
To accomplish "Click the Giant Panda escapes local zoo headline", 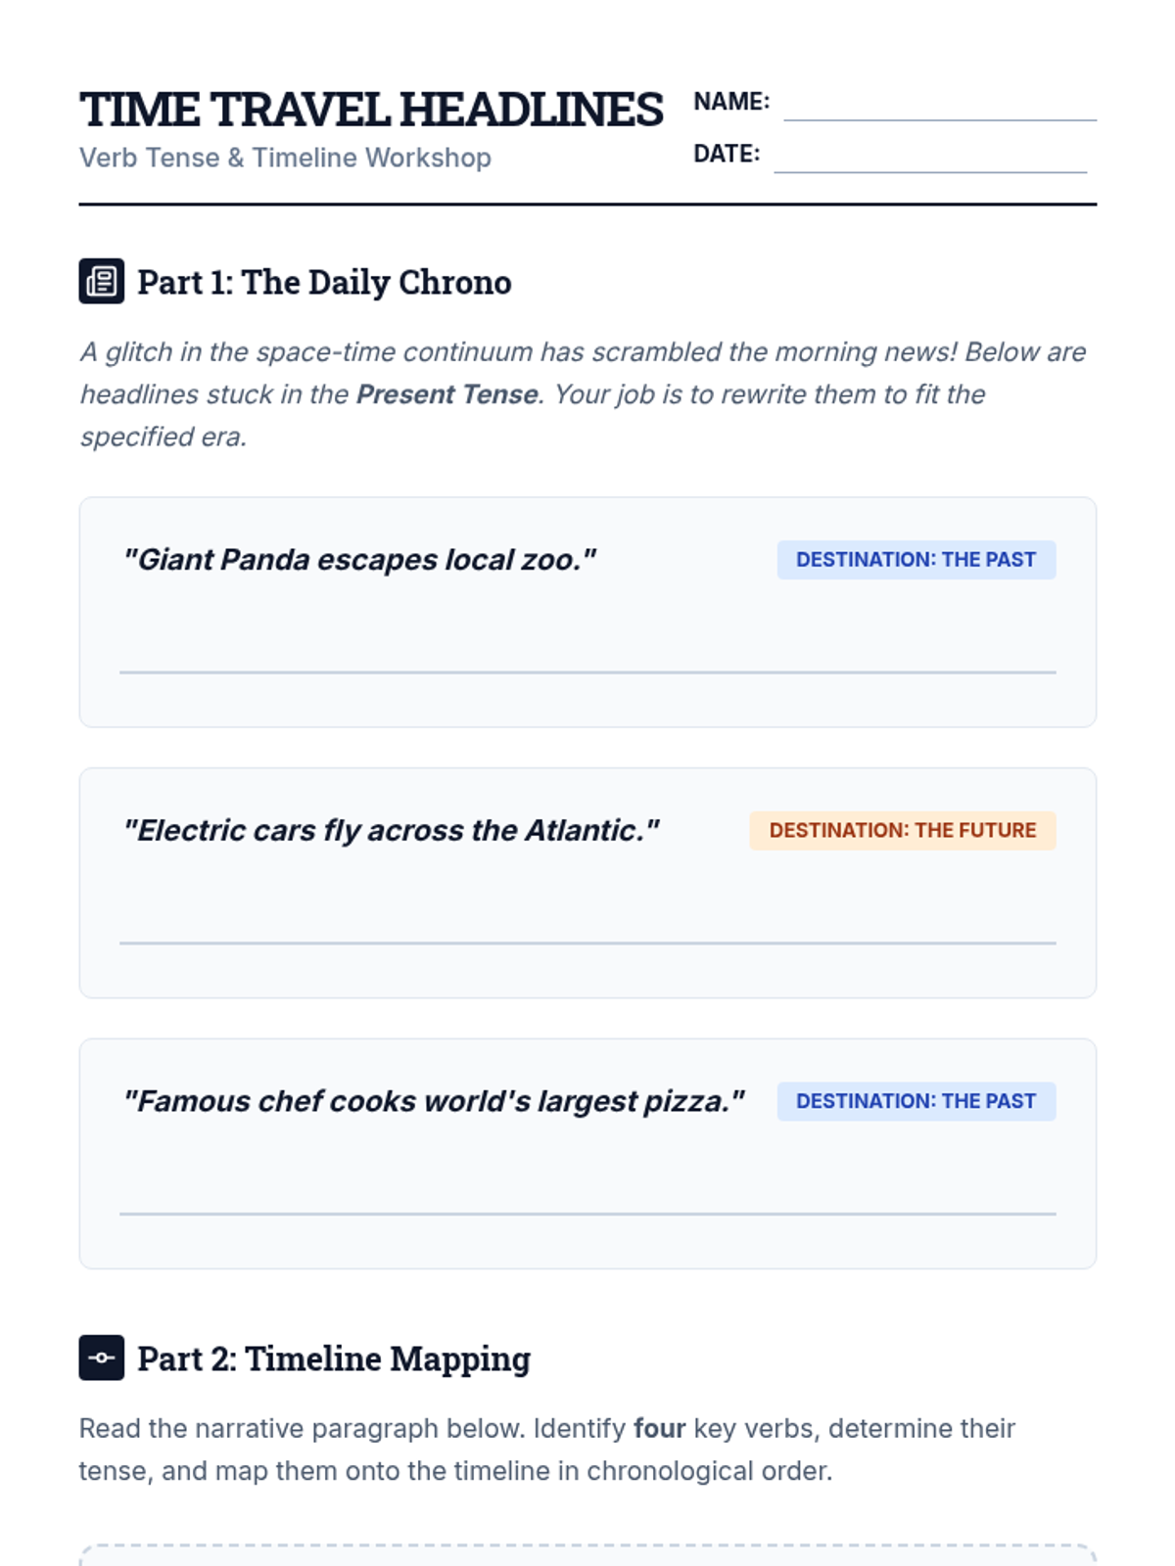I will 359,560.
